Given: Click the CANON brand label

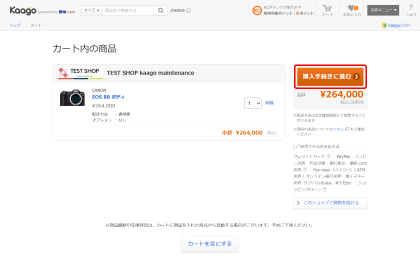Looking at the screenshot, I should pyautogui.click(x=99, y=90).
